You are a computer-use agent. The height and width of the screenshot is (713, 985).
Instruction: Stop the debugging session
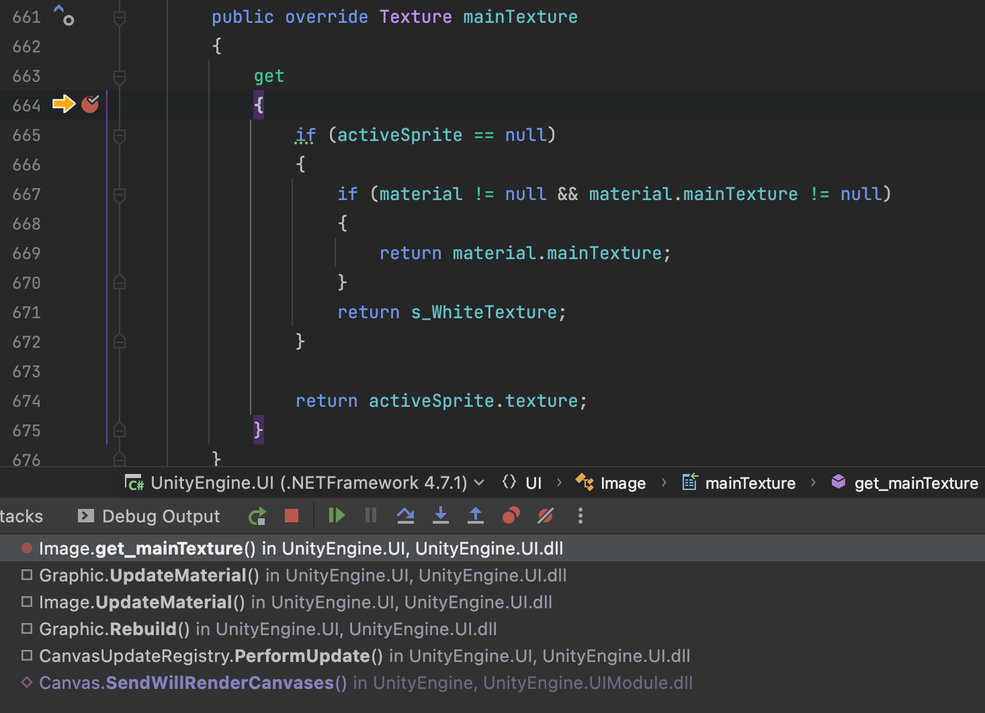click(292, 516)
